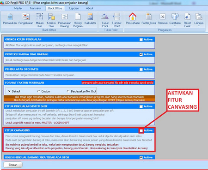Switch to the Master tab
208x170 pixels.
point(18,8)
